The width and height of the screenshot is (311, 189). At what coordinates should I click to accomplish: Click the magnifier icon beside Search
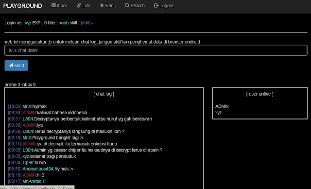(127, 5)
